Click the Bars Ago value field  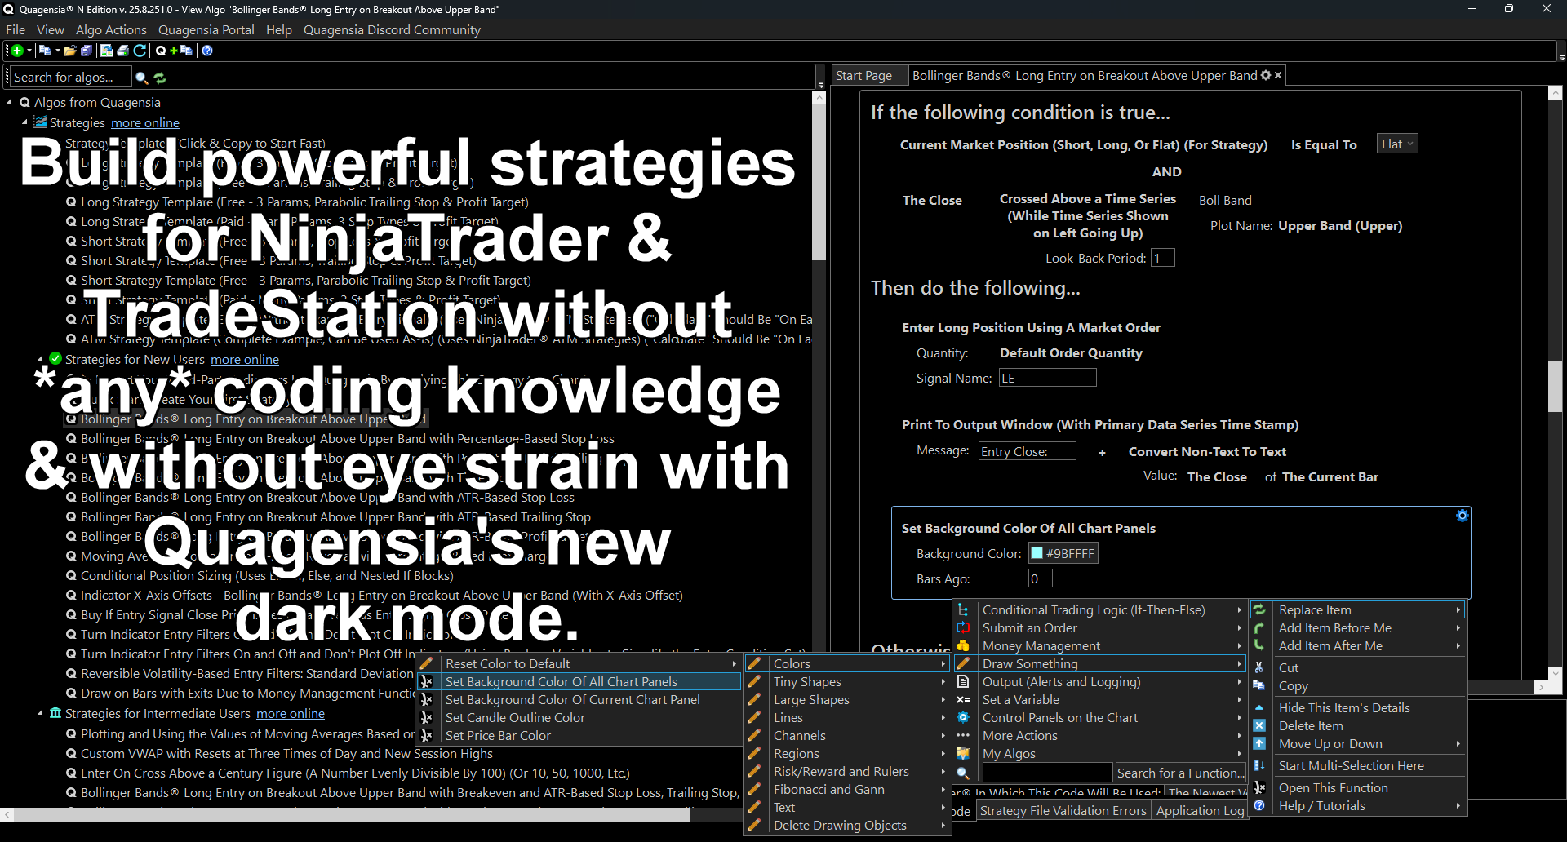tap(1040, 578)
